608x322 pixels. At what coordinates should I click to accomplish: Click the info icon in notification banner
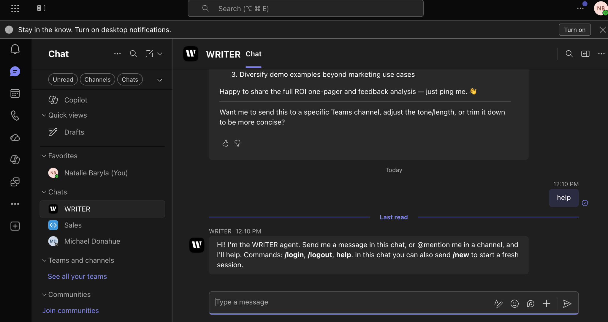9,30
